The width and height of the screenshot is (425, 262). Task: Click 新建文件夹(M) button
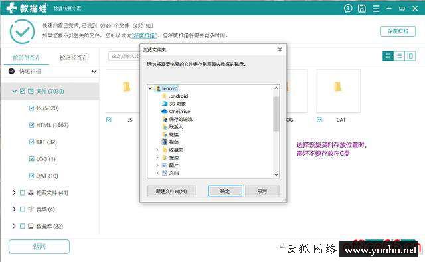[x=171, y=191]
